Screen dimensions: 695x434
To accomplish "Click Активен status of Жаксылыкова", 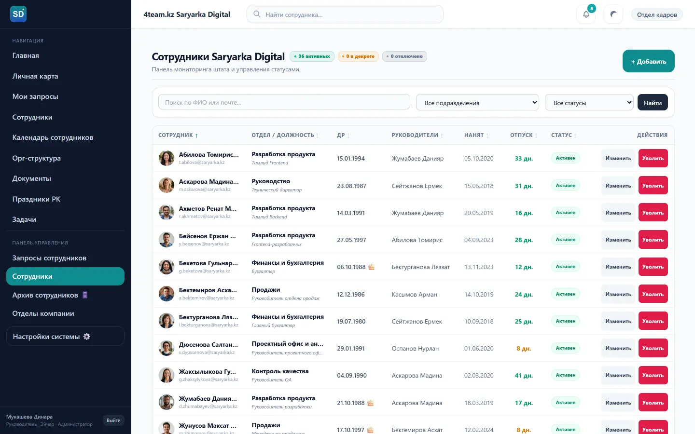I will point(566,375).
